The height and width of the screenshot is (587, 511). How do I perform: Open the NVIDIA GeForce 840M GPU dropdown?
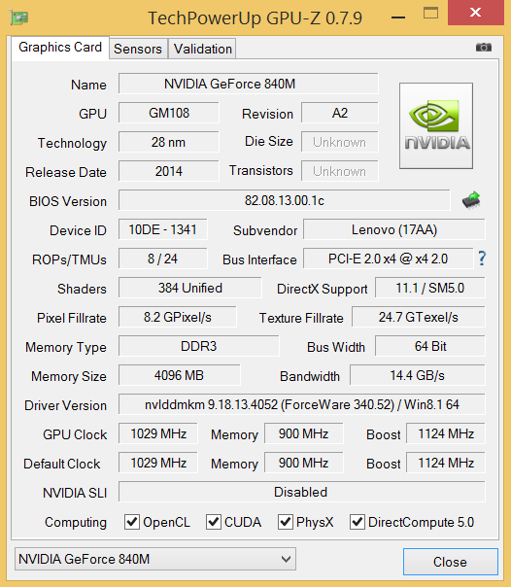pyautogui.click(x=155, y=559)
